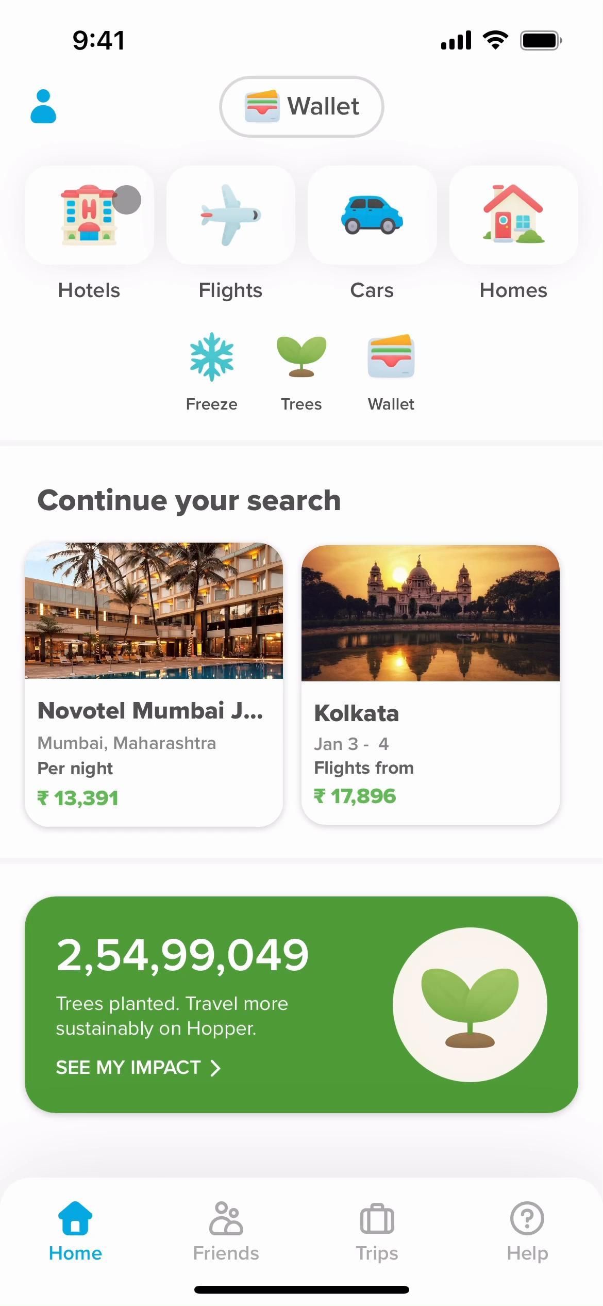Viewport: 603px width, 1306px height.
Task: Tap the sprout circle on green banner
Action: [x=470, y=1005]
